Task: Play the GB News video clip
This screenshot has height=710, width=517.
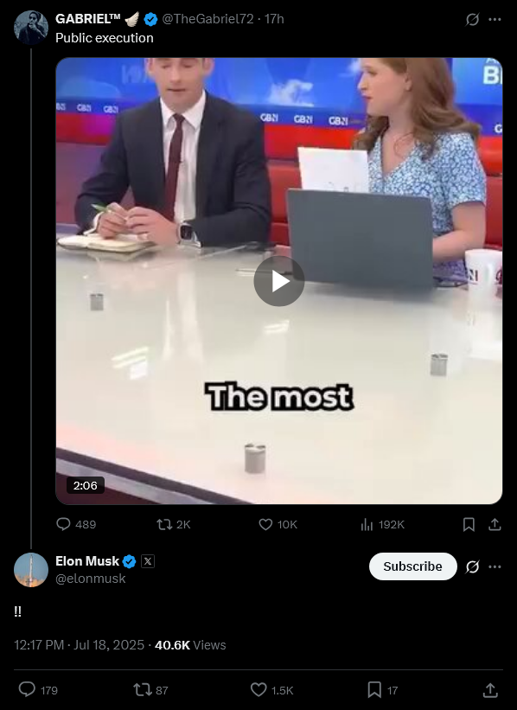Action: click(x=279, y=281)
